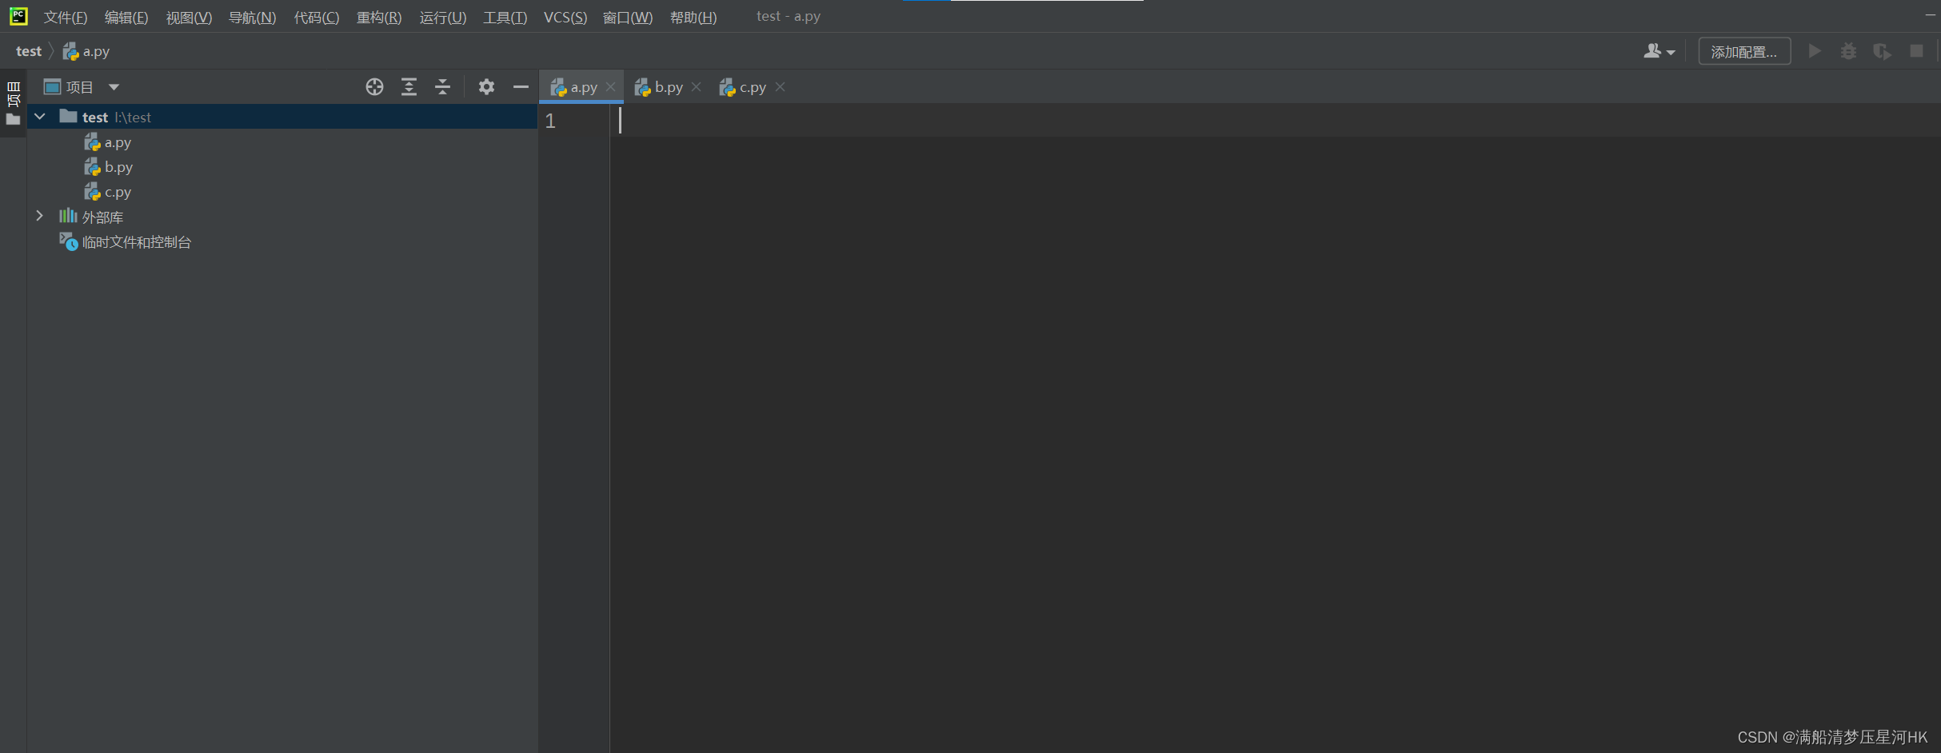The image size is (1941, 753).
Task: Open the 视图(V) menu
Action: 189,17
